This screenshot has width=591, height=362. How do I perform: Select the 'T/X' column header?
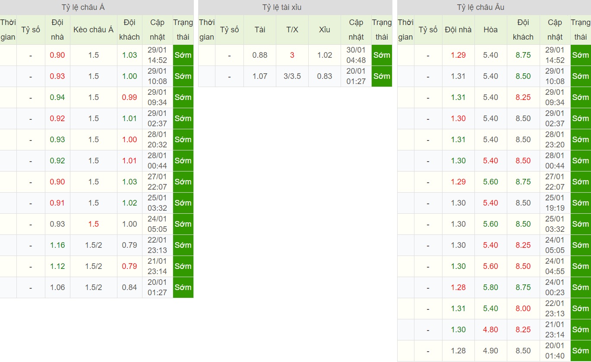click(292, 30)
